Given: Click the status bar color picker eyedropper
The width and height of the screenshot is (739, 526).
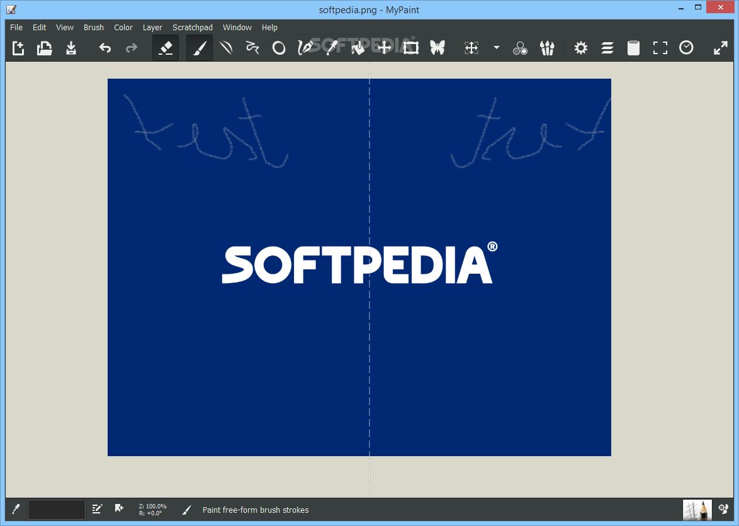Looking at the screenshot, I should 16,509.
